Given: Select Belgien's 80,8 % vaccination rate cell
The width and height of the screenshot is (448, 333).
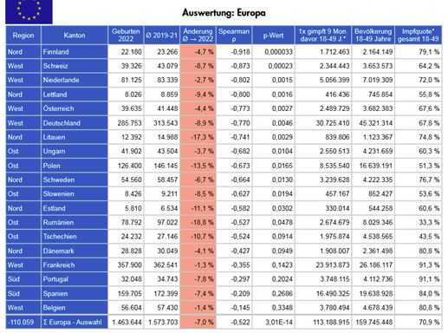Looking at the screenshot, I should (419, 308).
